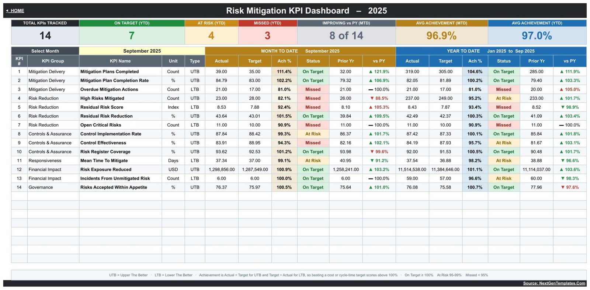Select the Open Critical Risks cell
This screenshot has width=590, height=290.
pos(120,125)
